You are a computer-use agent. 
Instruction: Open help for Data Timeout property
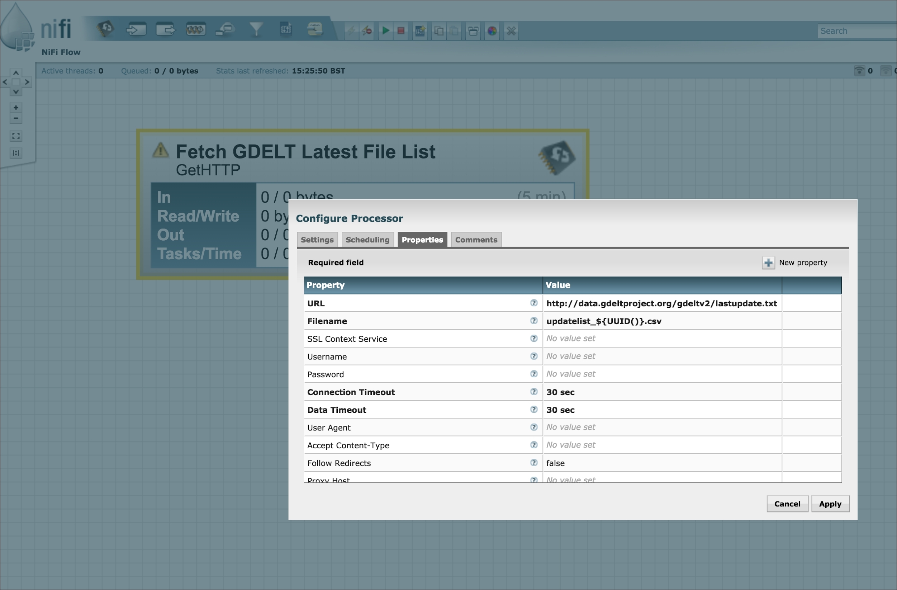coord(534,410)
